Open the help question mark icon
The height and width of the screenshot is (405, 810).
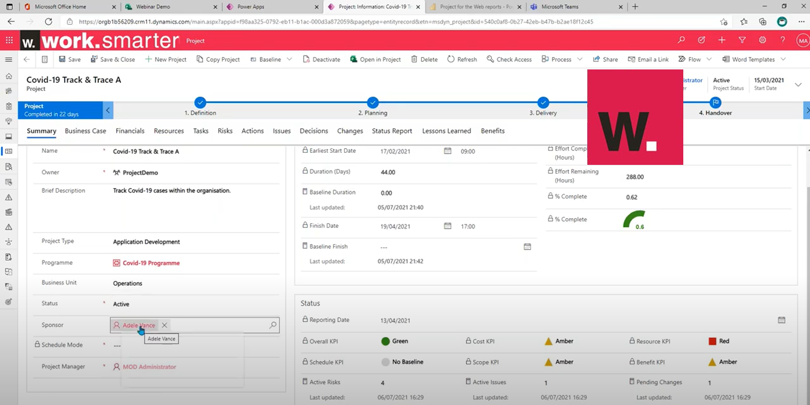(x=782, y=41)
